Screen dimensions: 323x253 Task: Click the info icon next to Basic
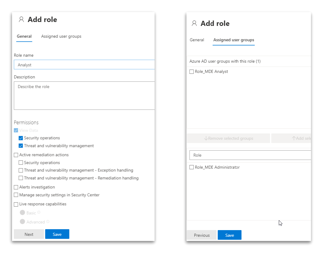[39, 212]
